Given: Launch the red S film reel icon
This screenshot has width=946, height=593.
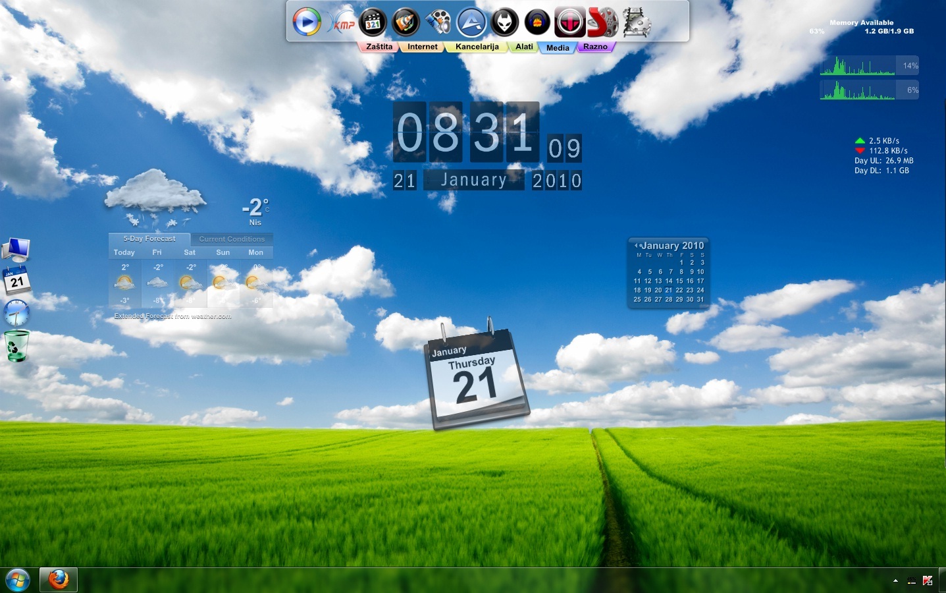Looking at the screenshot, I should tap(602, 22).
